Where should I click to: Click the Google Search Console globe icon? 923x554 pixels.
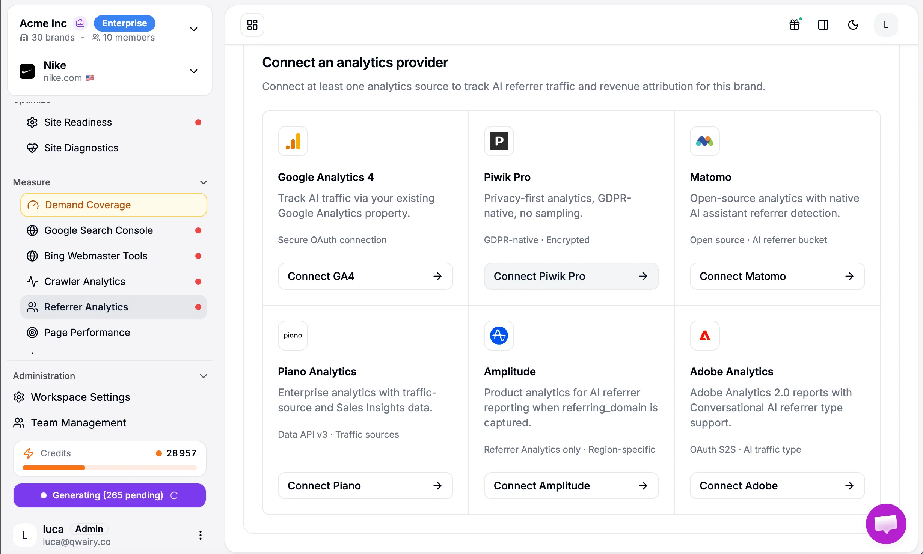tap(32, 230)
